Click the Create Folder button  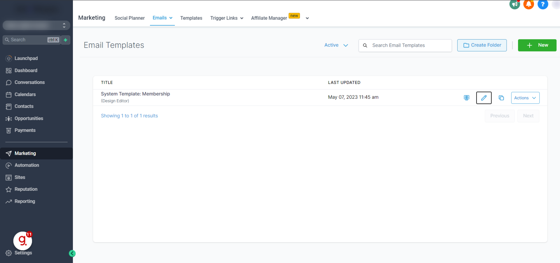[x=482, y=45]
